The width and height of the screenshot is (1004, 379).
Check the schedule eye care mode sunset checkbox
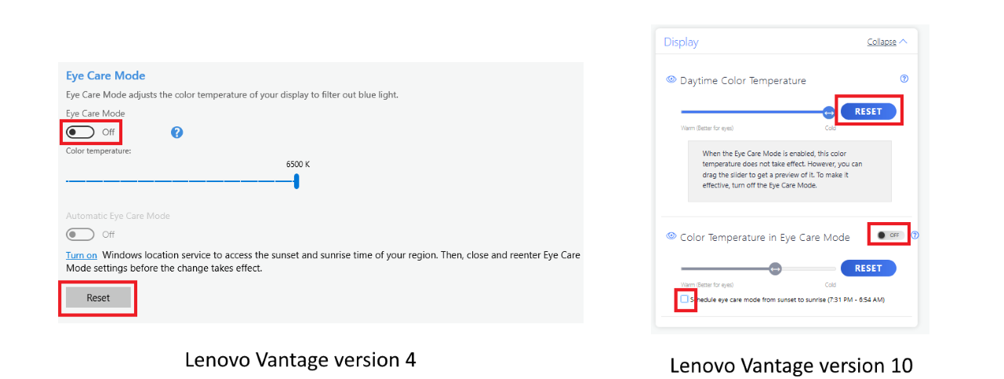click(685, 299)
